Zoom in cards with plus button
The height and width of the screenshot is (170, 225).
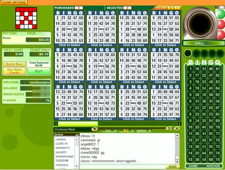coord(171,8)
